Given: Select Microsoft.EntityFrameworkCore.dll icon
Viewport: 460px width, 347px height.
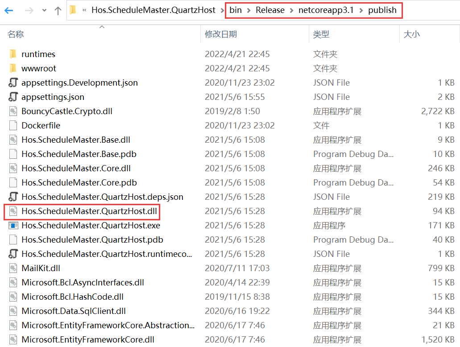Looking at the screenshot, I should pyautogui.click(x=13, y=340).
